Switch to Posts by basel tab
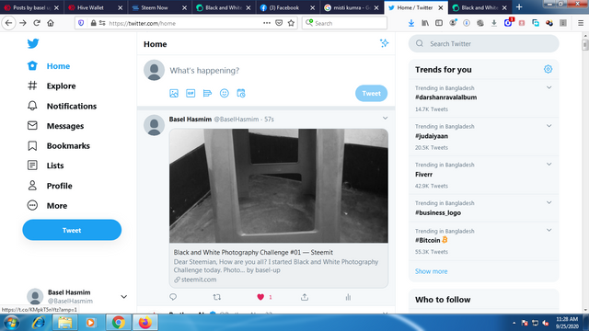This screenshot has height=331, width=589. (30, 7)
